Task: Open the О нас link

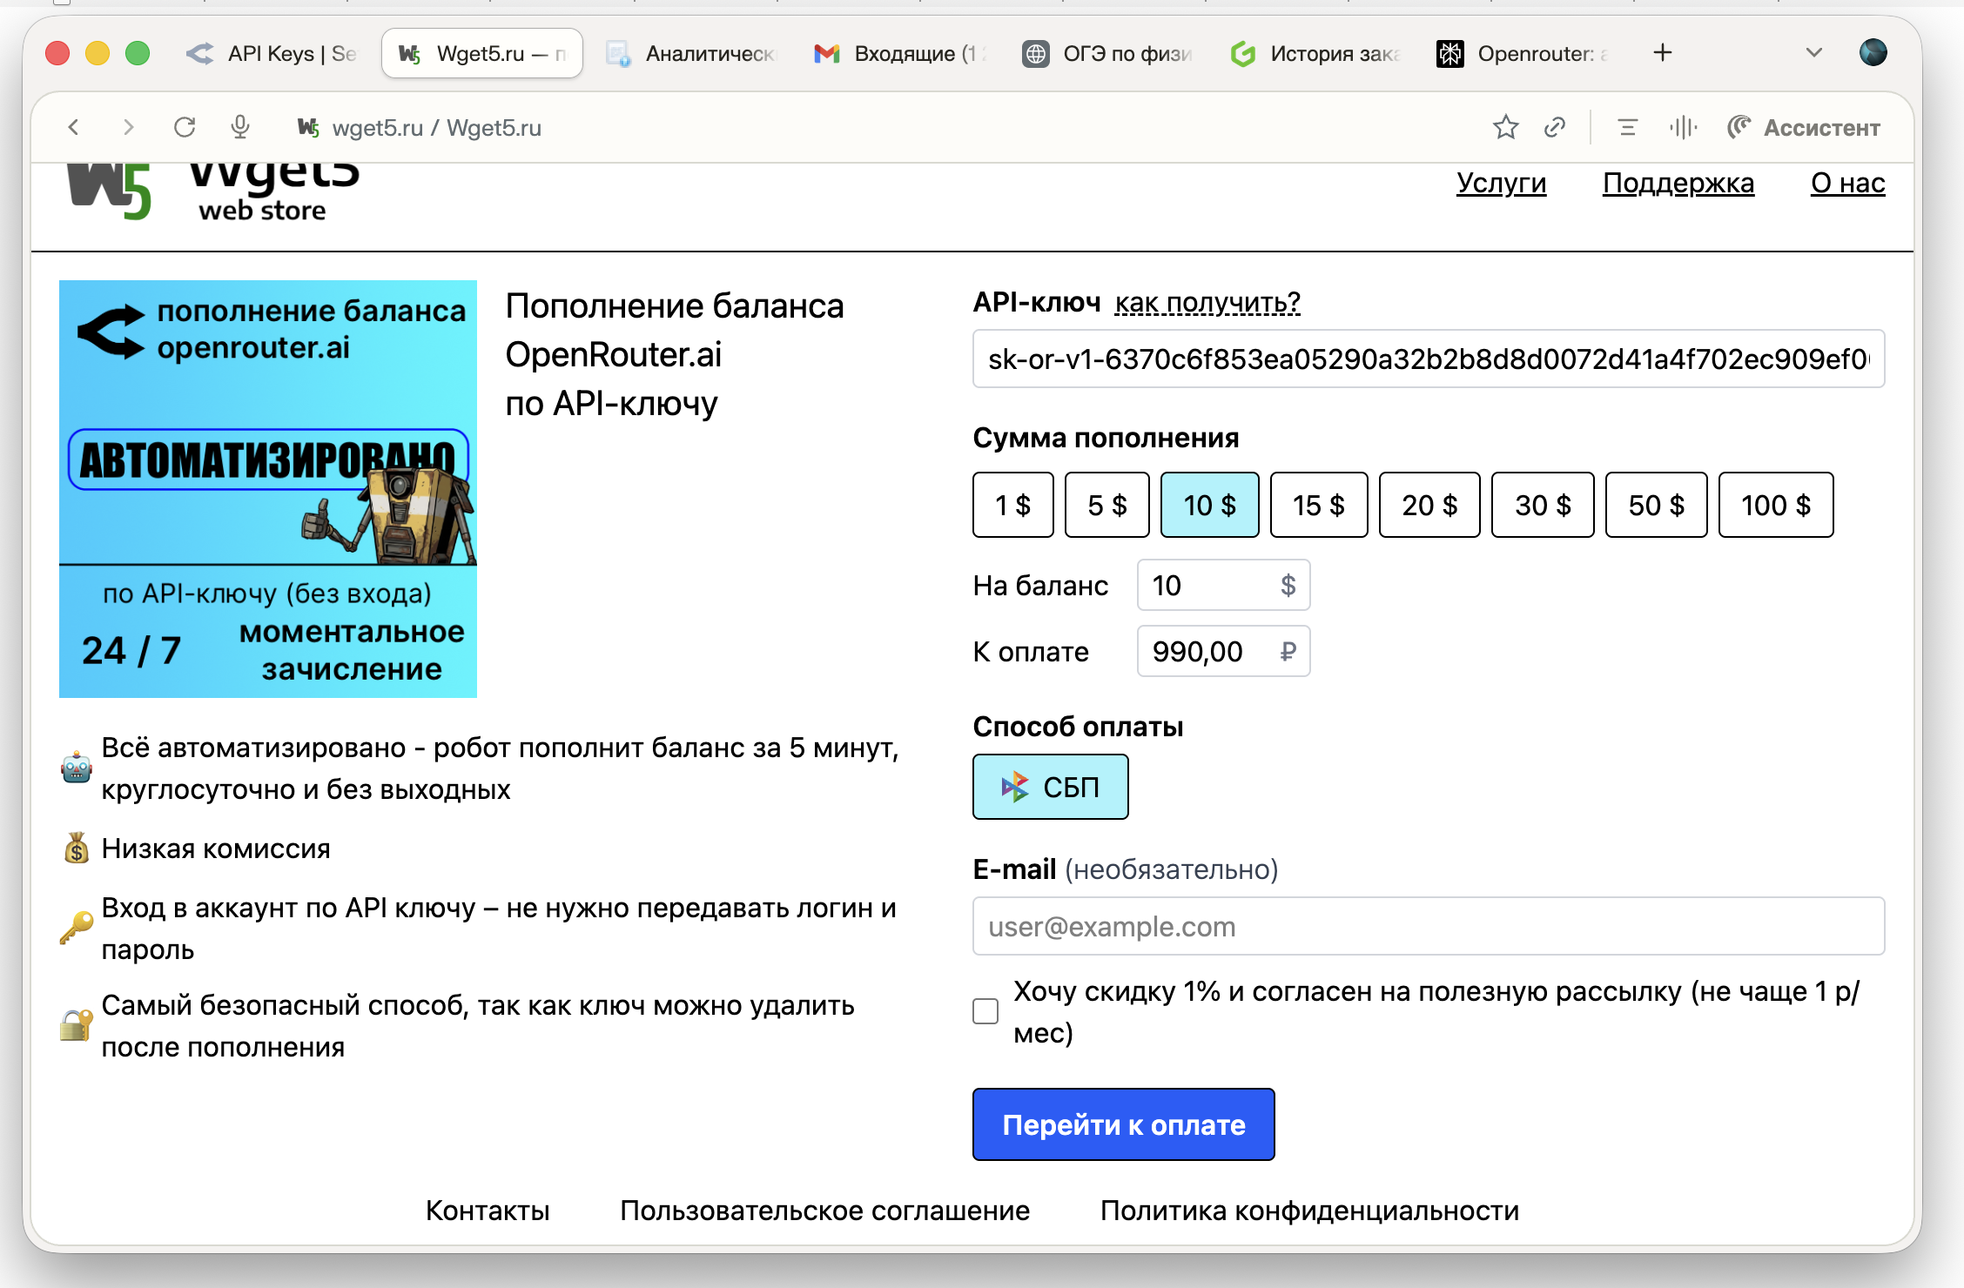Action: pyautogui.click(x=1847, y=183)
